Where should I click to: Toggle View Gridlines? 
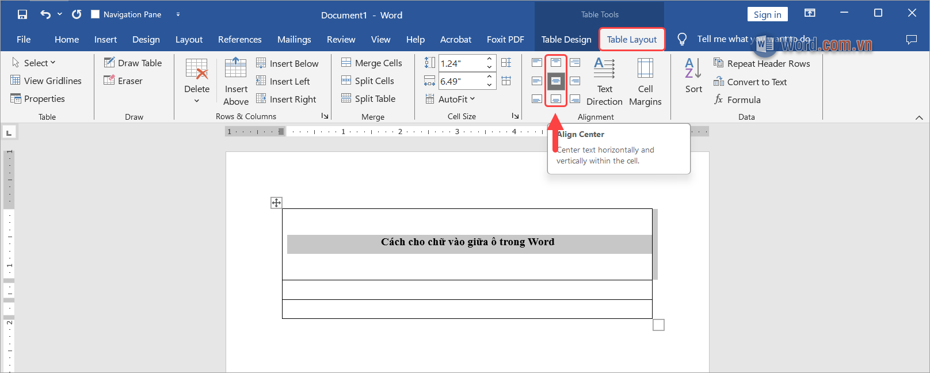click(46, 81)
